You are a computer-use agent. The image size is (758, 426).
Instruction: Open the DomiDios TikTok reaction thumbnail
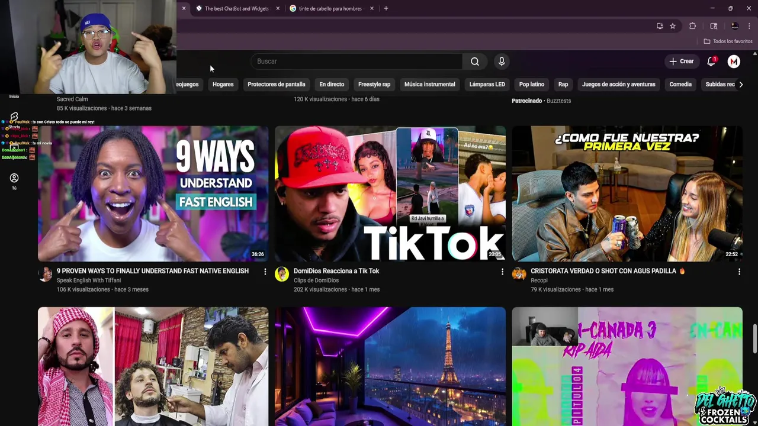pyautogui.click(x=390, y=193)
